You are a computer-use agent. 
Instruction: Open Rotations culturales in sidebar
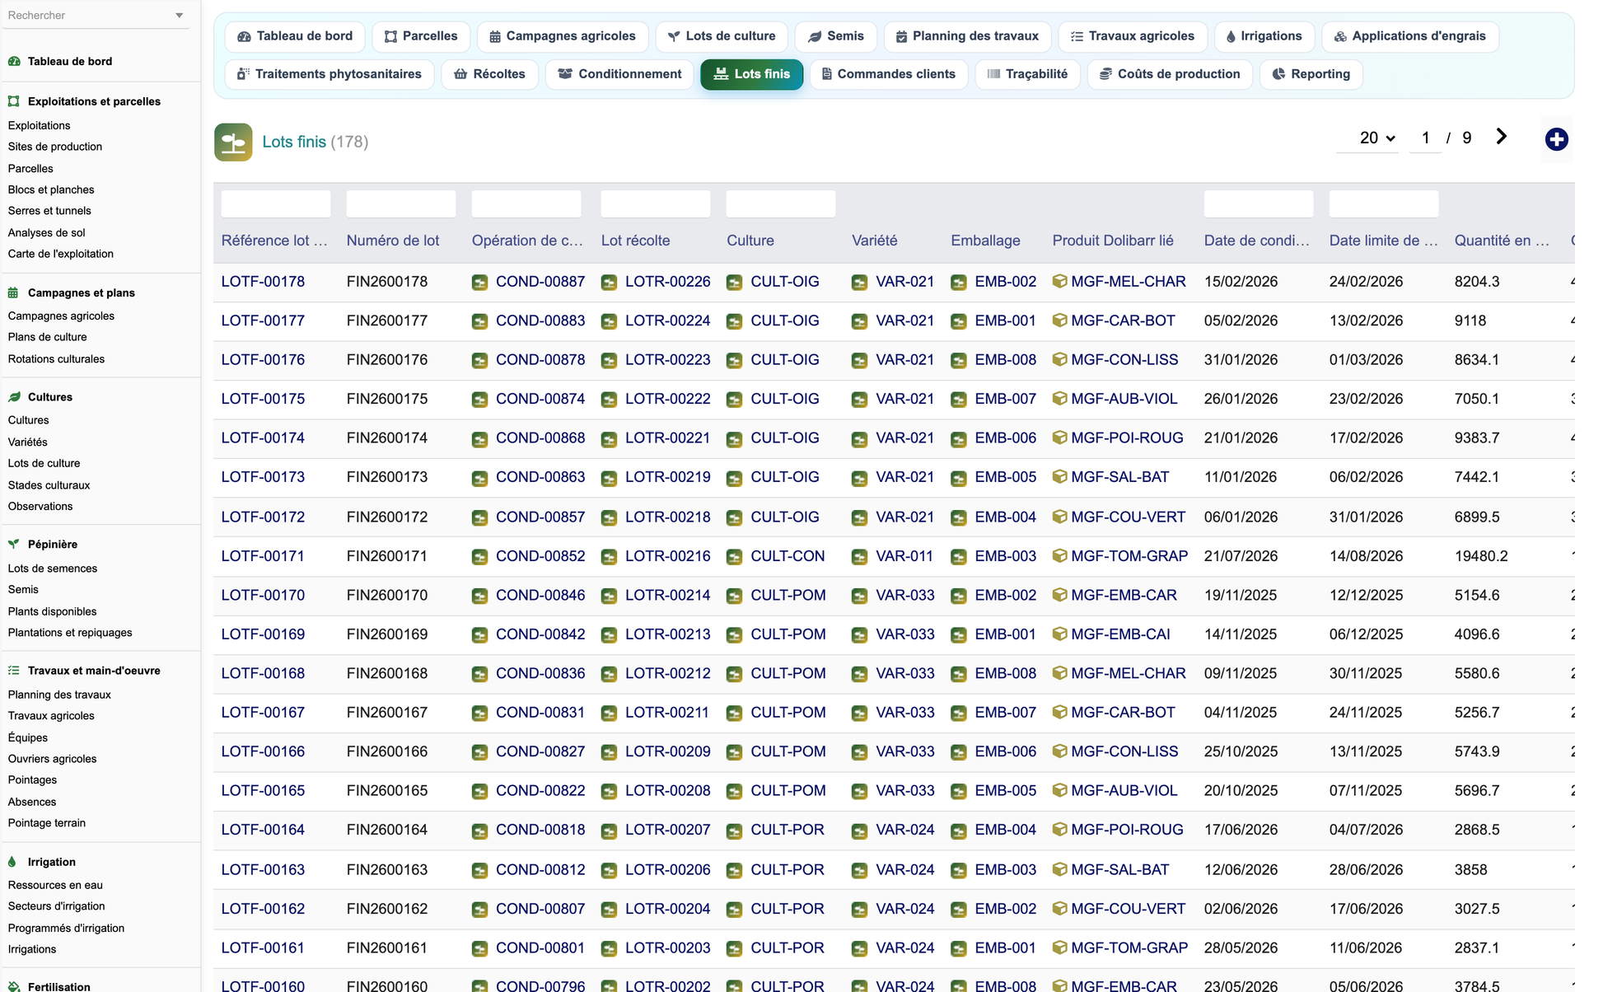pyautogui.click(x=56, y=359)
